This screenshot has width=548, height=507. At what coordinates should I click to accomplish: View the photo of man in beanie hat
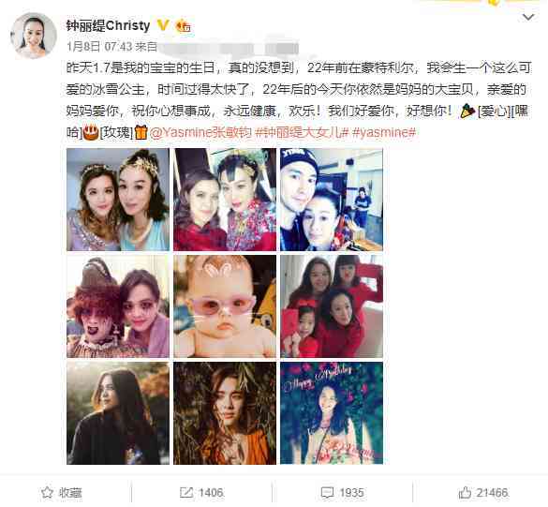click(332, 200)
